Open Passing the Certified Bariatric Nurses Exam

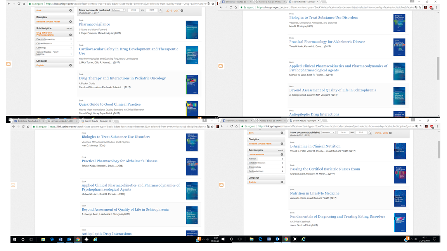point(325,169)
